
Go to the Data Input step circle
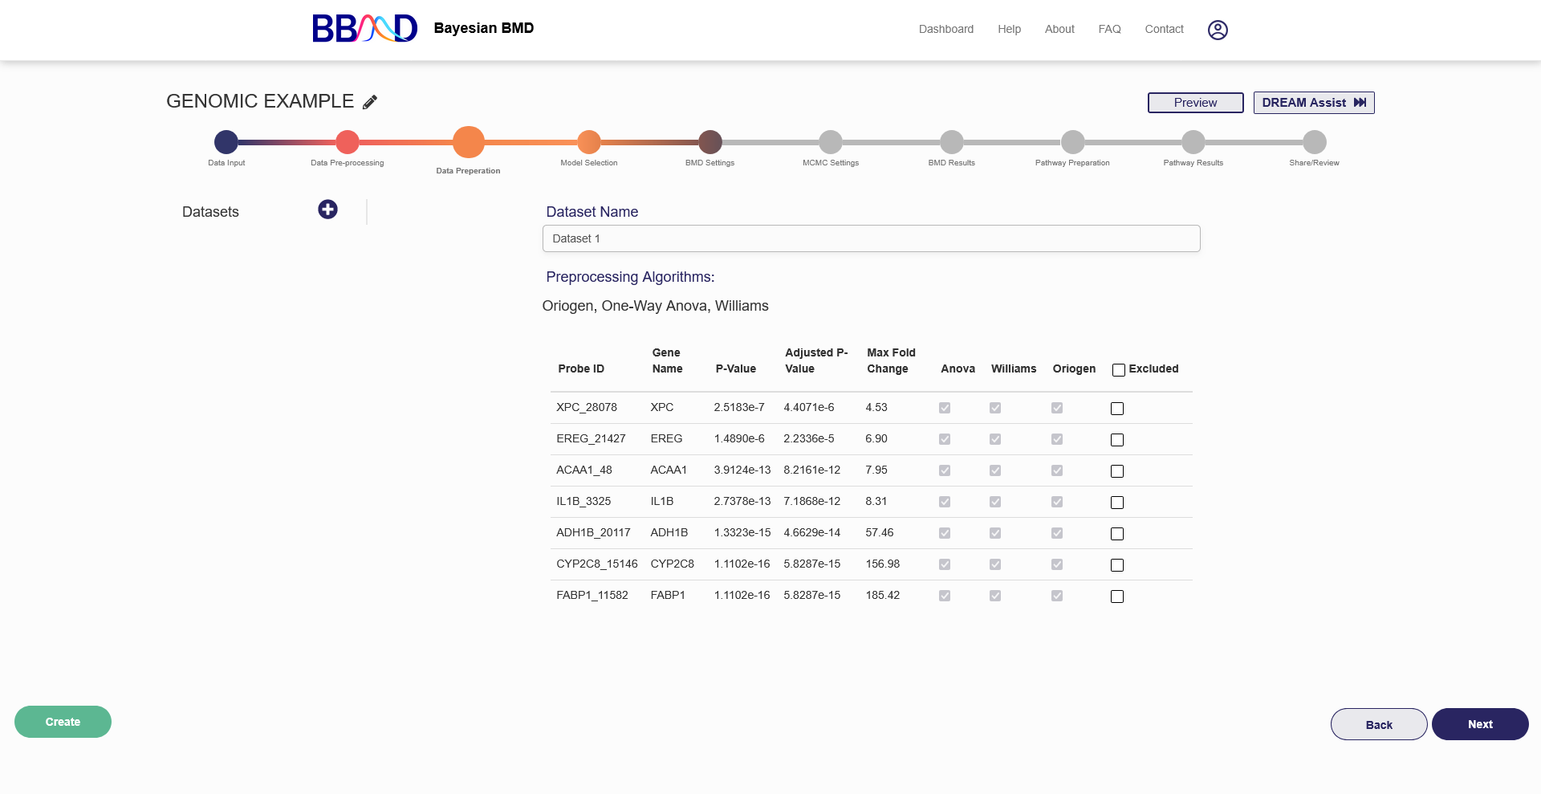[x=226, y=142]
